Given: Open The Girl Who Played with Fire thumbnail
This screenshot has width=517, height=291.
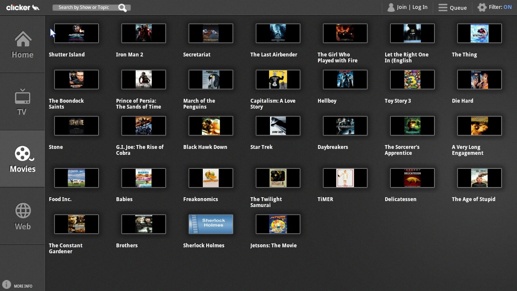Looking at the screenshot, I should coord(345,33).
